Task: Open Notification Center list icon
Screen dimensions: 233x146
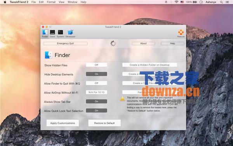Action: (x=227, y=2)
